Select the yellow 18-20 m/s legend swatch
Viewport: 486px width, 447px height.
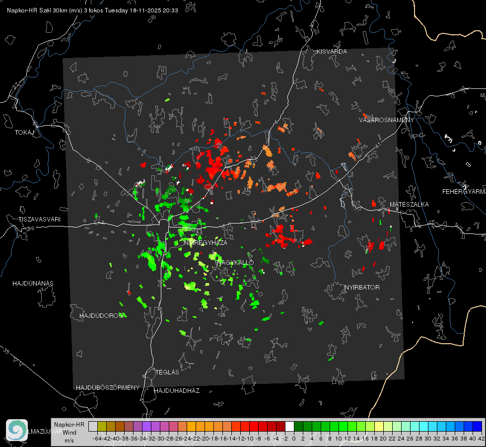379,426
